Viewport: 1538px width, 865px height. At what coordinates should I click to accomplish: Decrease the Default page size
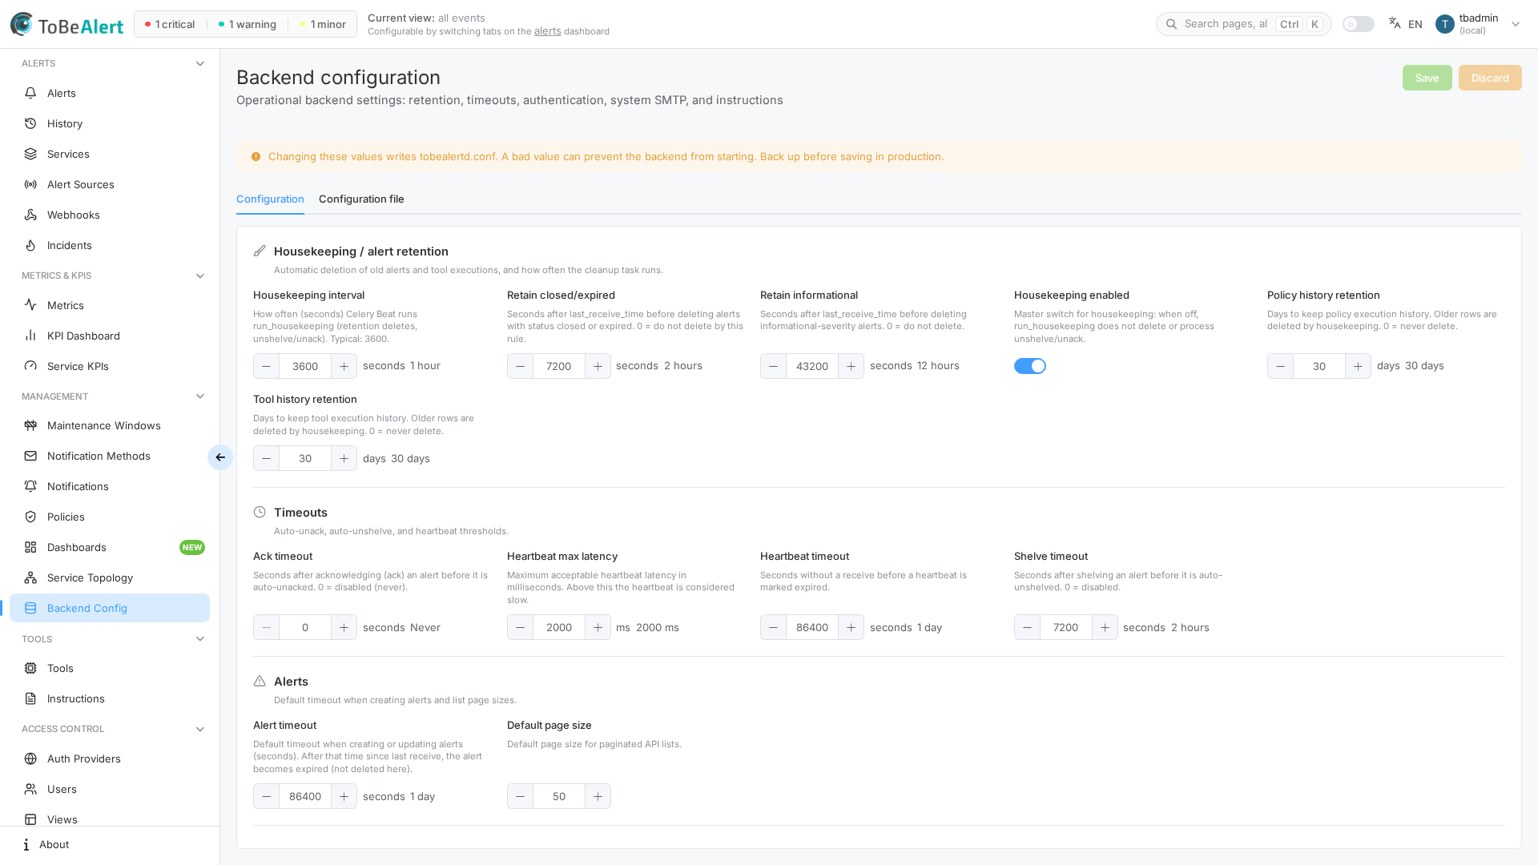tap(520, 796)
